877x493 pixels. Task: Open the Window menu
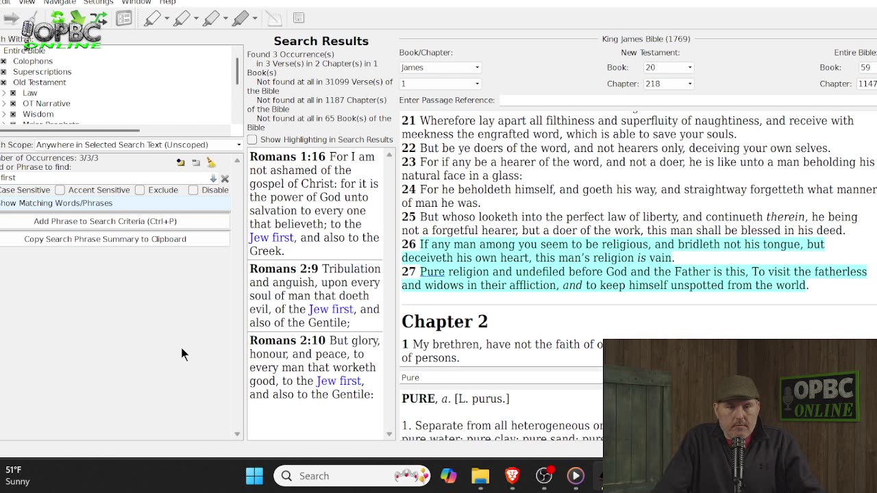(136, 2)
